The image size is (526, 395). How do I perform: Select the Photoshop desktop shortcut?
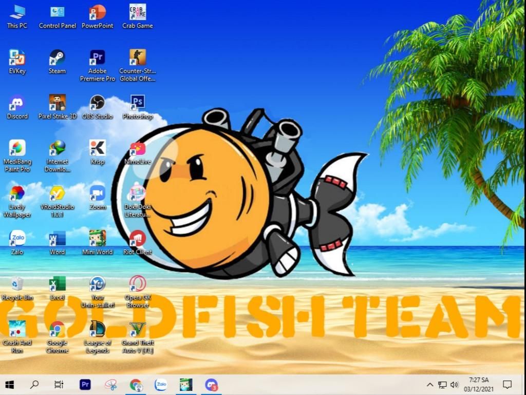pyautogui.click(x=138, y=107)
